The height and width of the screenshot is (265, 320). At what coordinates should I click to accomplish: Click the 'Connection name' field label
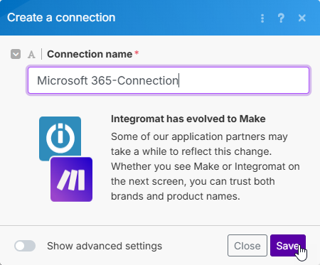pos(90,54)
